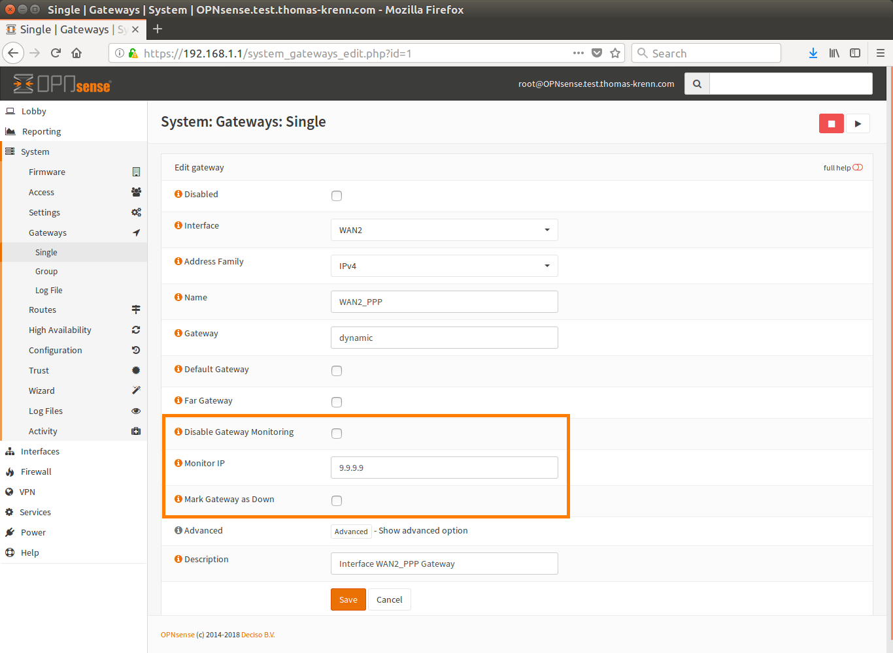Click the OPNsense search magnifier icon
This screenshot has width=893, height=653.
pos(697,84)
